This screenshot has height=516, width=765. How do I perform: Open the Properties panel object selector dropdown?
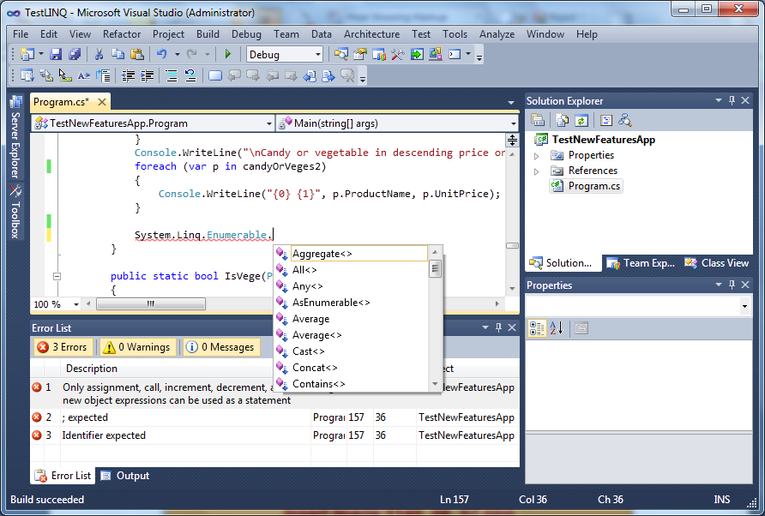(x=744, y=306)
